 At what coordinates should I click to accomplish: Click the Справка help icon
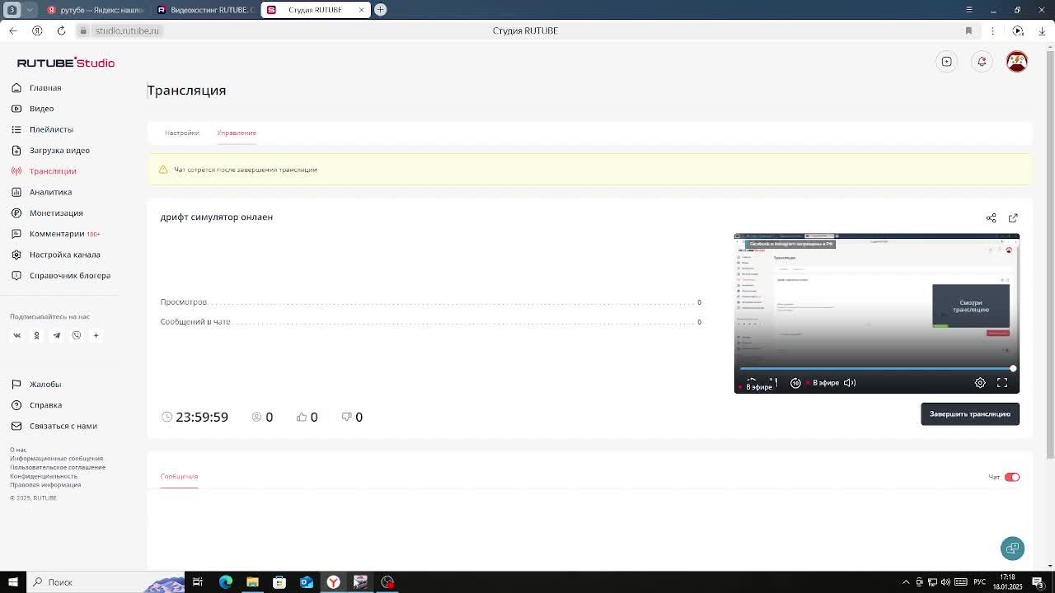[16, 405]
